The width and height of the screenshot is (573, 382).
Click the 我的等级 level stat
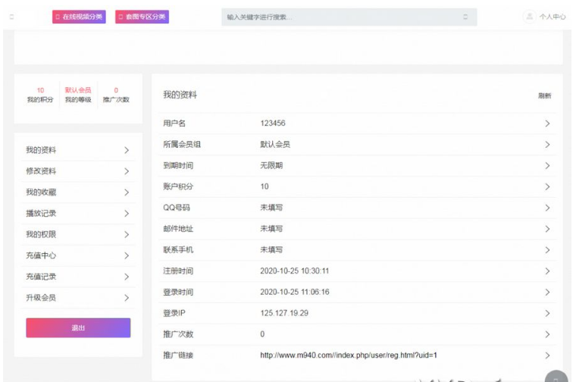pyautogui.click(x=78, y=95)
